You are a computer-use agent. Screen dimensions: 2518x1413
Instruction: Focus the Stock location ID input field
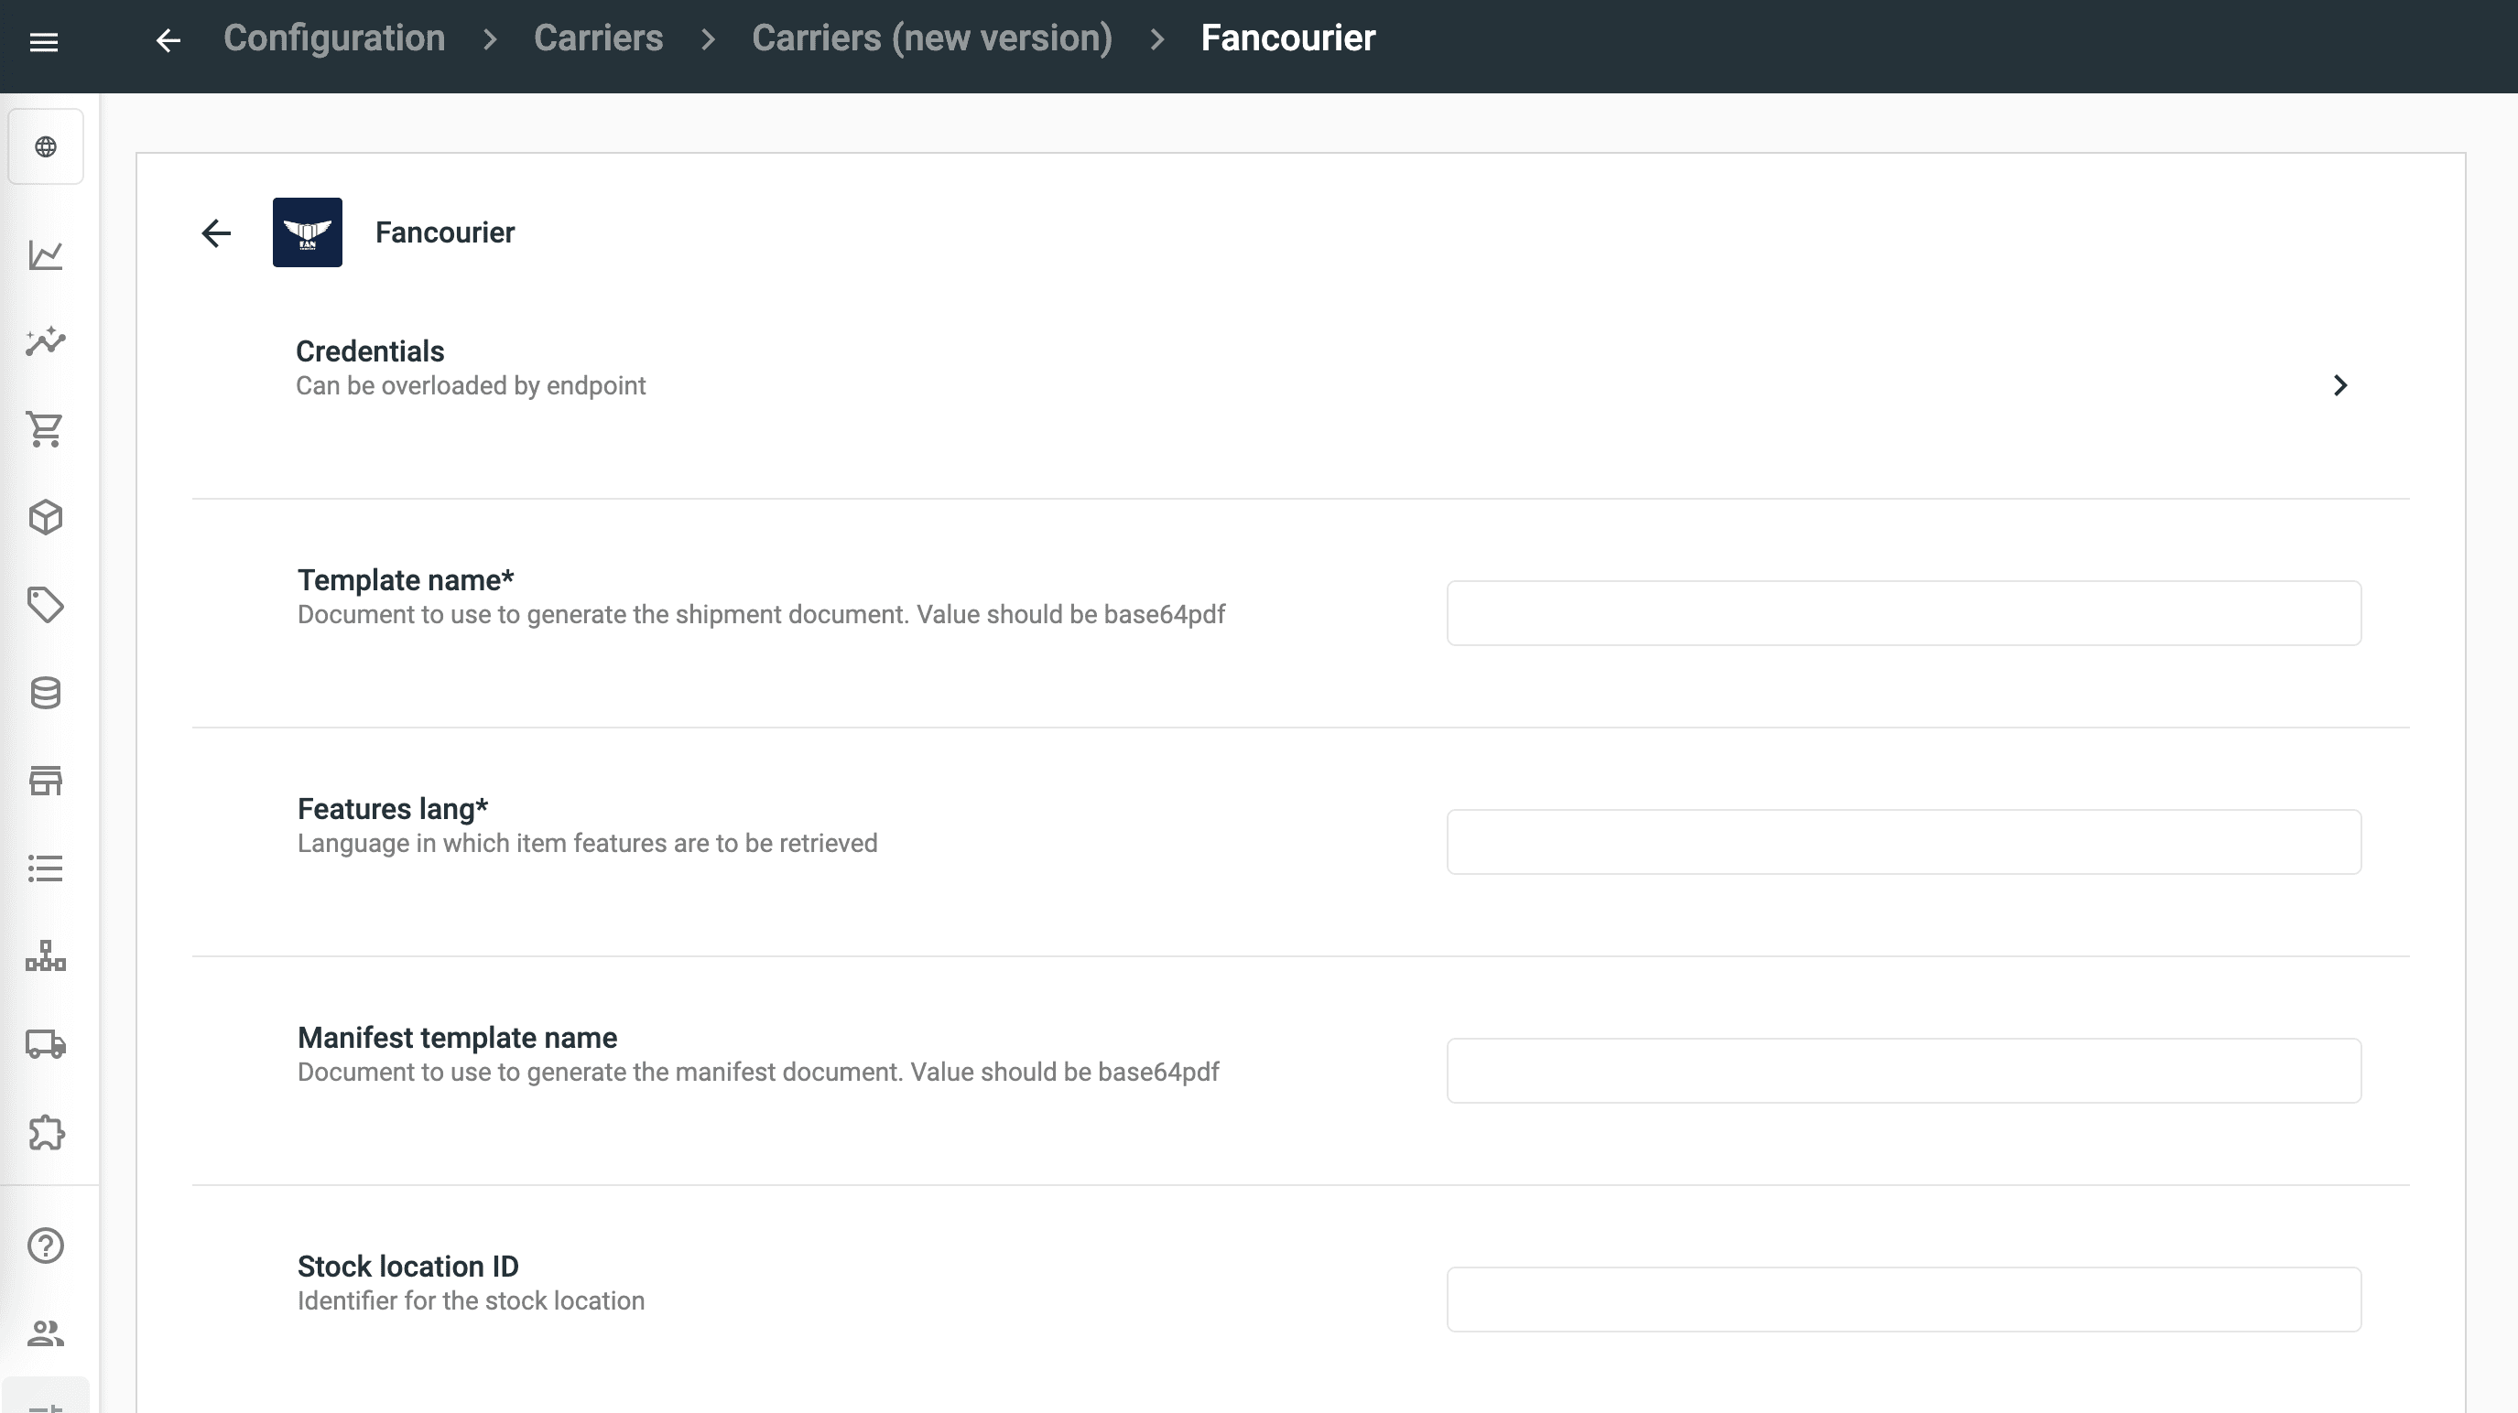click(1904, 1299)
